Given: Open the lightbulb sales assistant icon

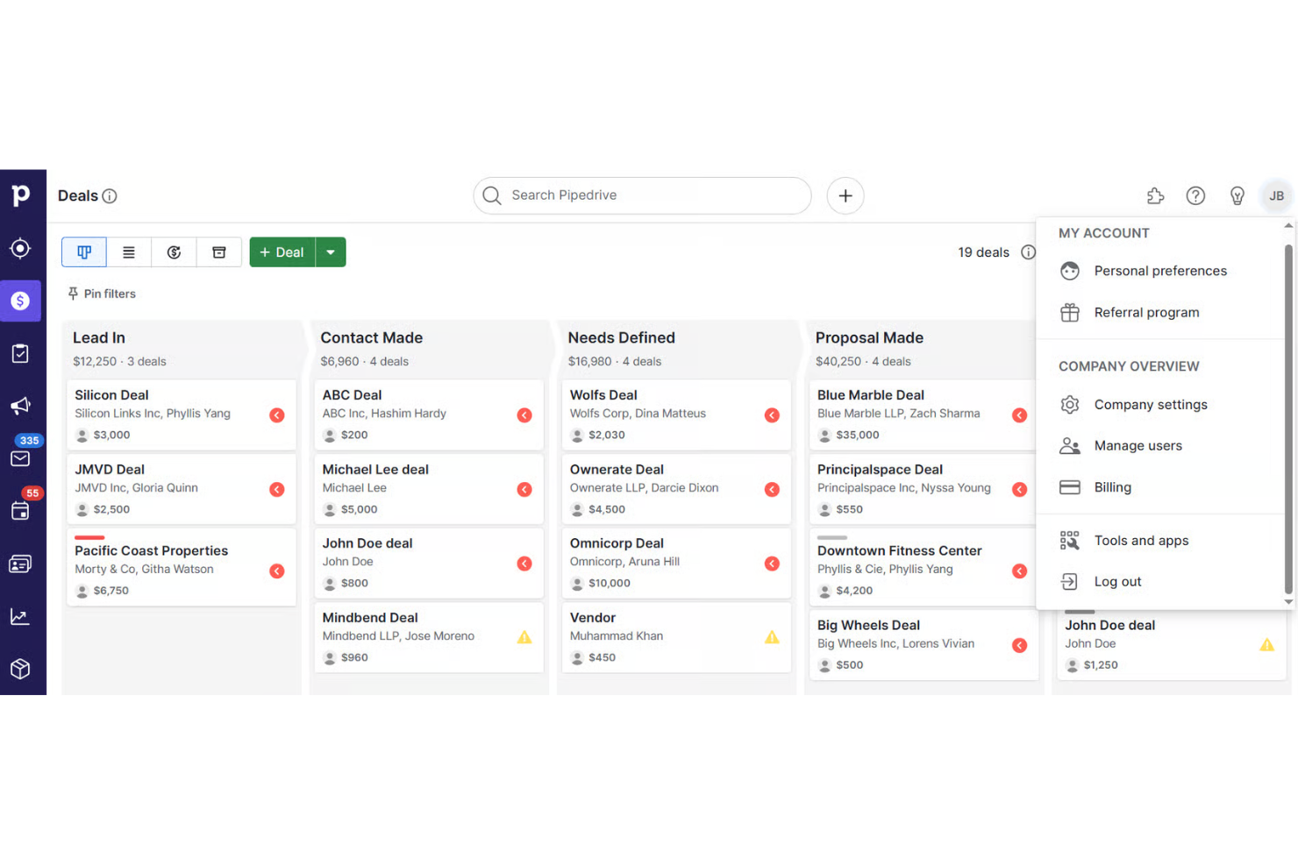Looking at the screenshot, I should (x=1237, y=196).
